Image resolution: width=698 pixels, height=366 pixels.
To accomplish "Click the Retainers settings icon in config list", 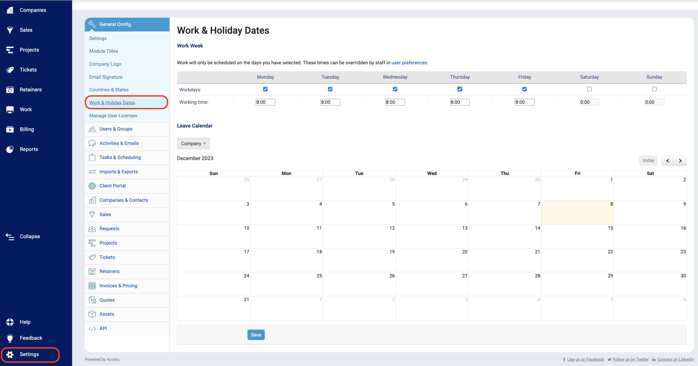I will pos(92,272).
